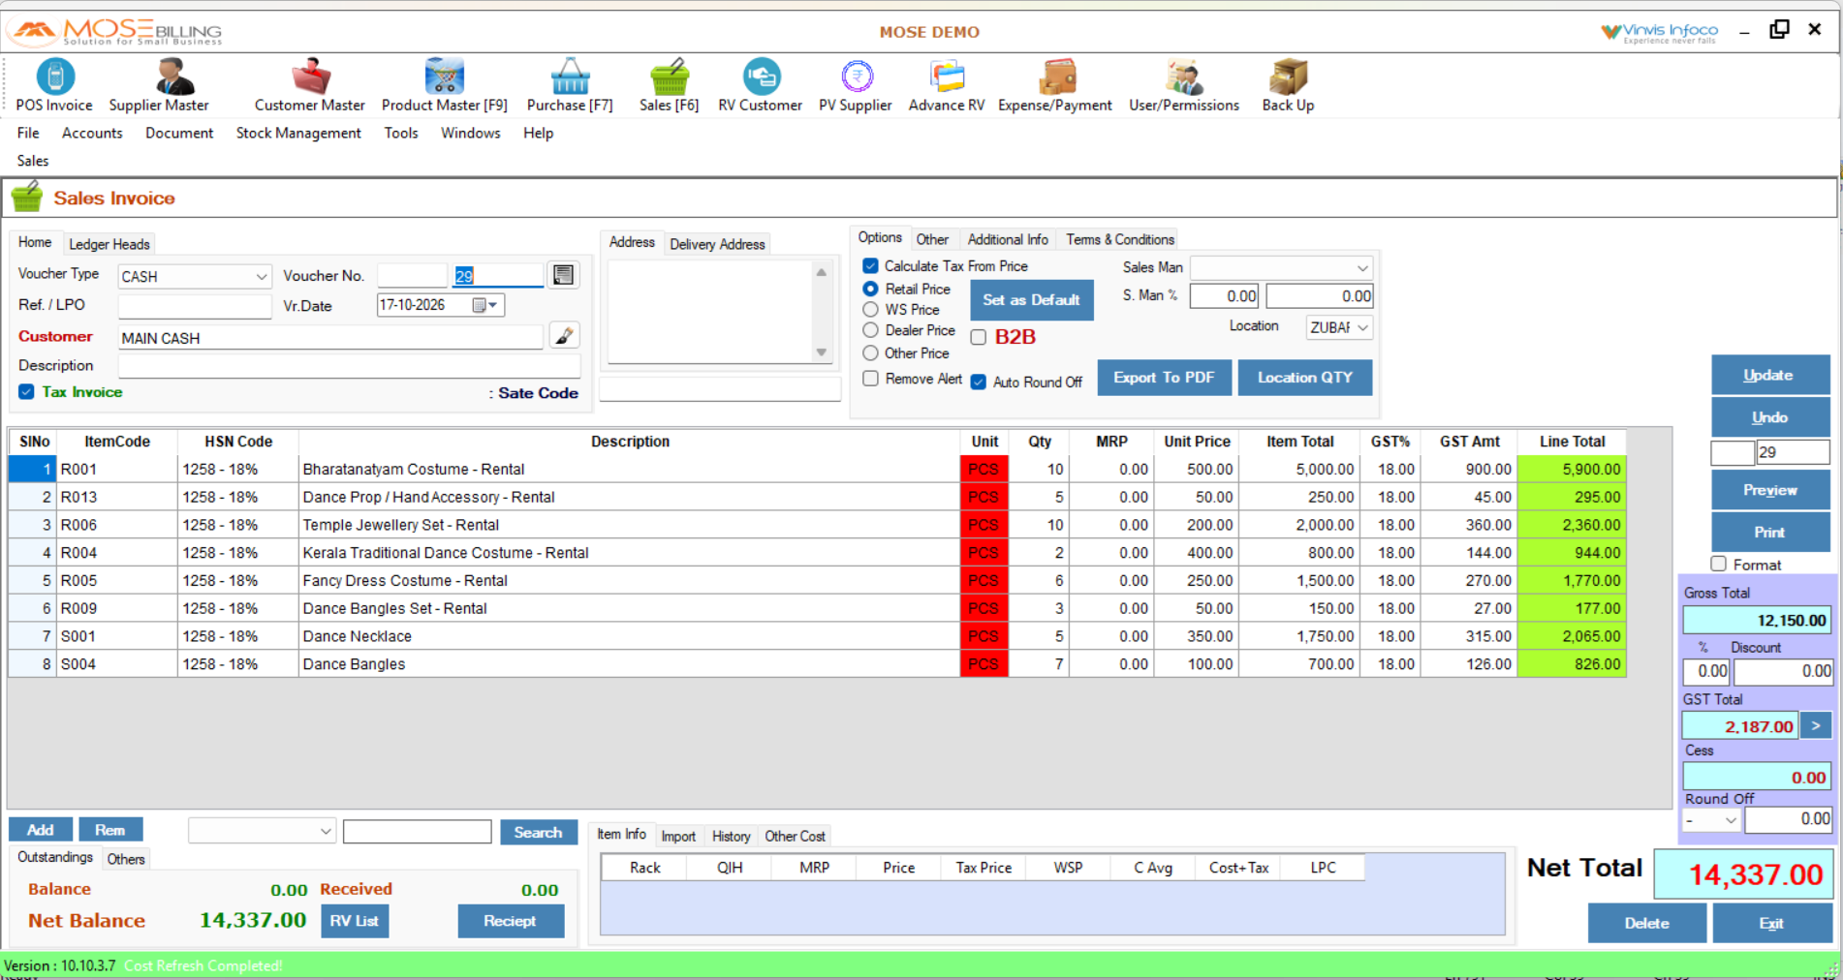This screenshot has height=980, width=1843.
Task: Select Retail Price option
Action: click(x=870, y=289)
